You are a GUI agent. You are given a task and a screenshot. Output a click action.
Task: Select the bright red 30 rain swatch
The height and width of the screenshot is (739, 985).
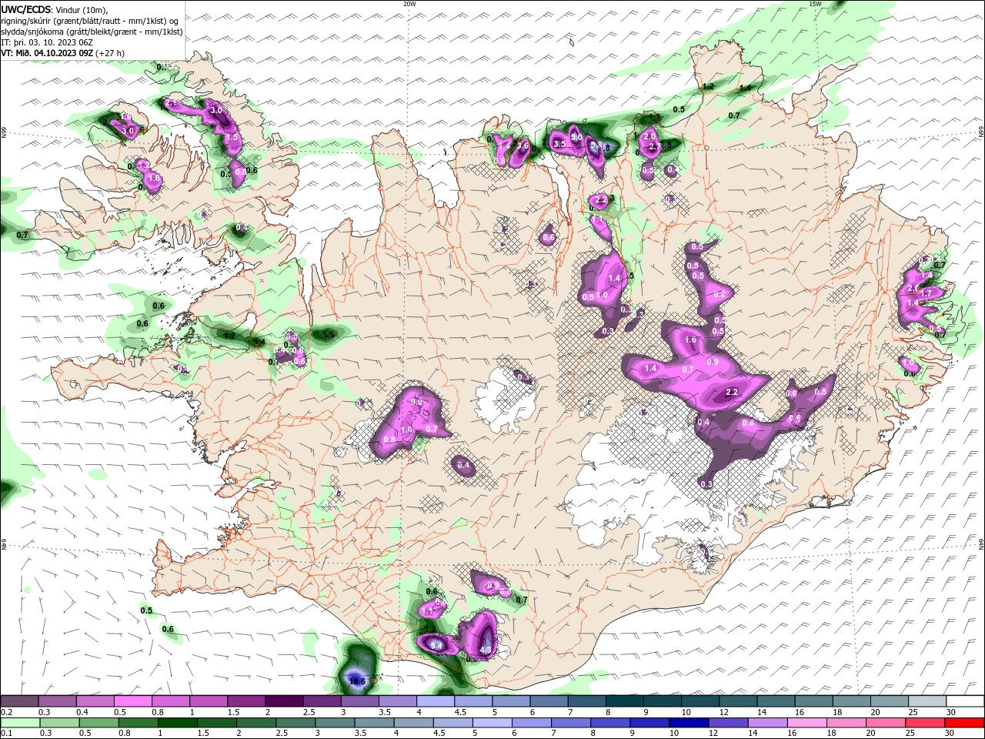(964, 723)
